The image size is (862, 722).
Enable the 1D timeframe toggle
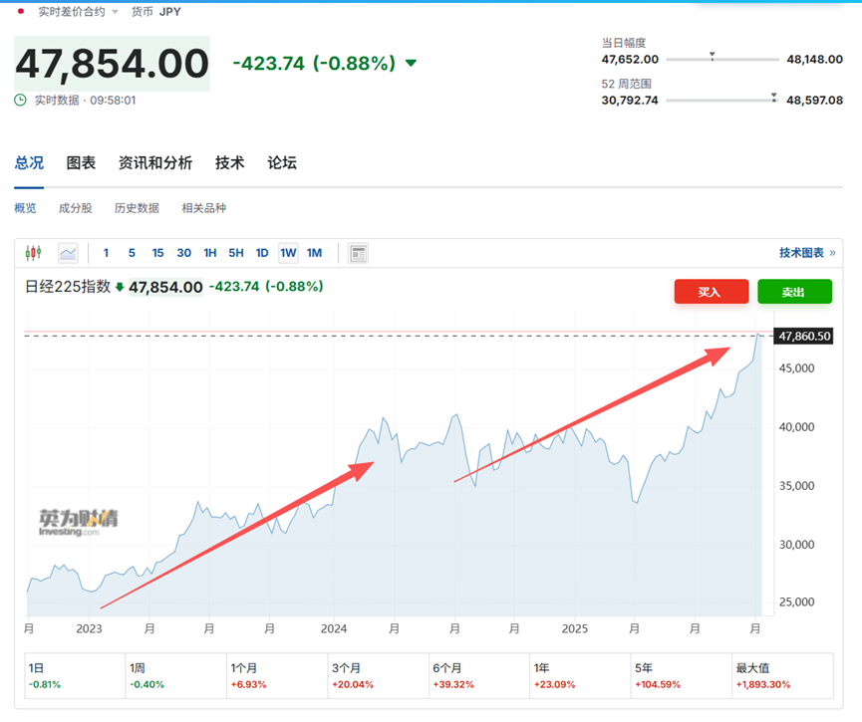click(x=261, y=253)
